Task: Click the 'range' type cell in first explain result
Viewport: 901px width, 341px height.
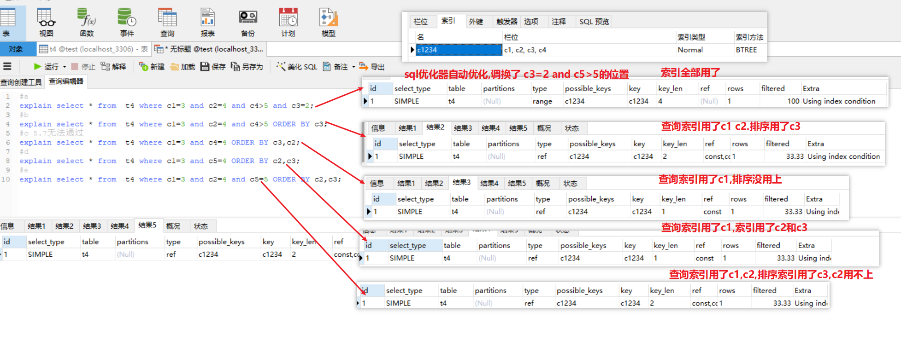Action: (547, 101)
